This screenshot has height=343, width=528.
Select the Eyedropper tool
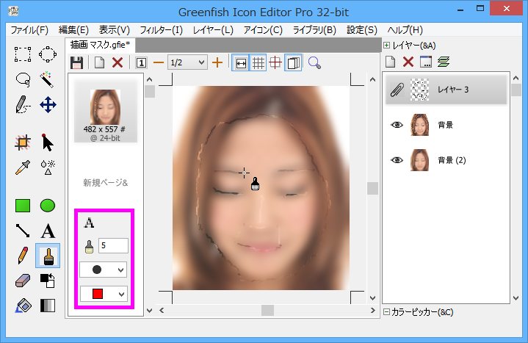[x=23, y=167]
